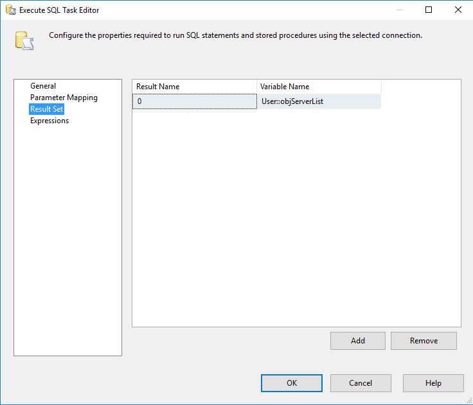Click the Cancel button

(361, 383)
